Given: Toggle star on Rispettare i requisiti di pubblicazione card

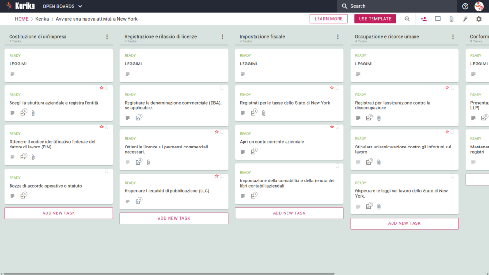Looking at the screenshot, I should coord(217,176).
